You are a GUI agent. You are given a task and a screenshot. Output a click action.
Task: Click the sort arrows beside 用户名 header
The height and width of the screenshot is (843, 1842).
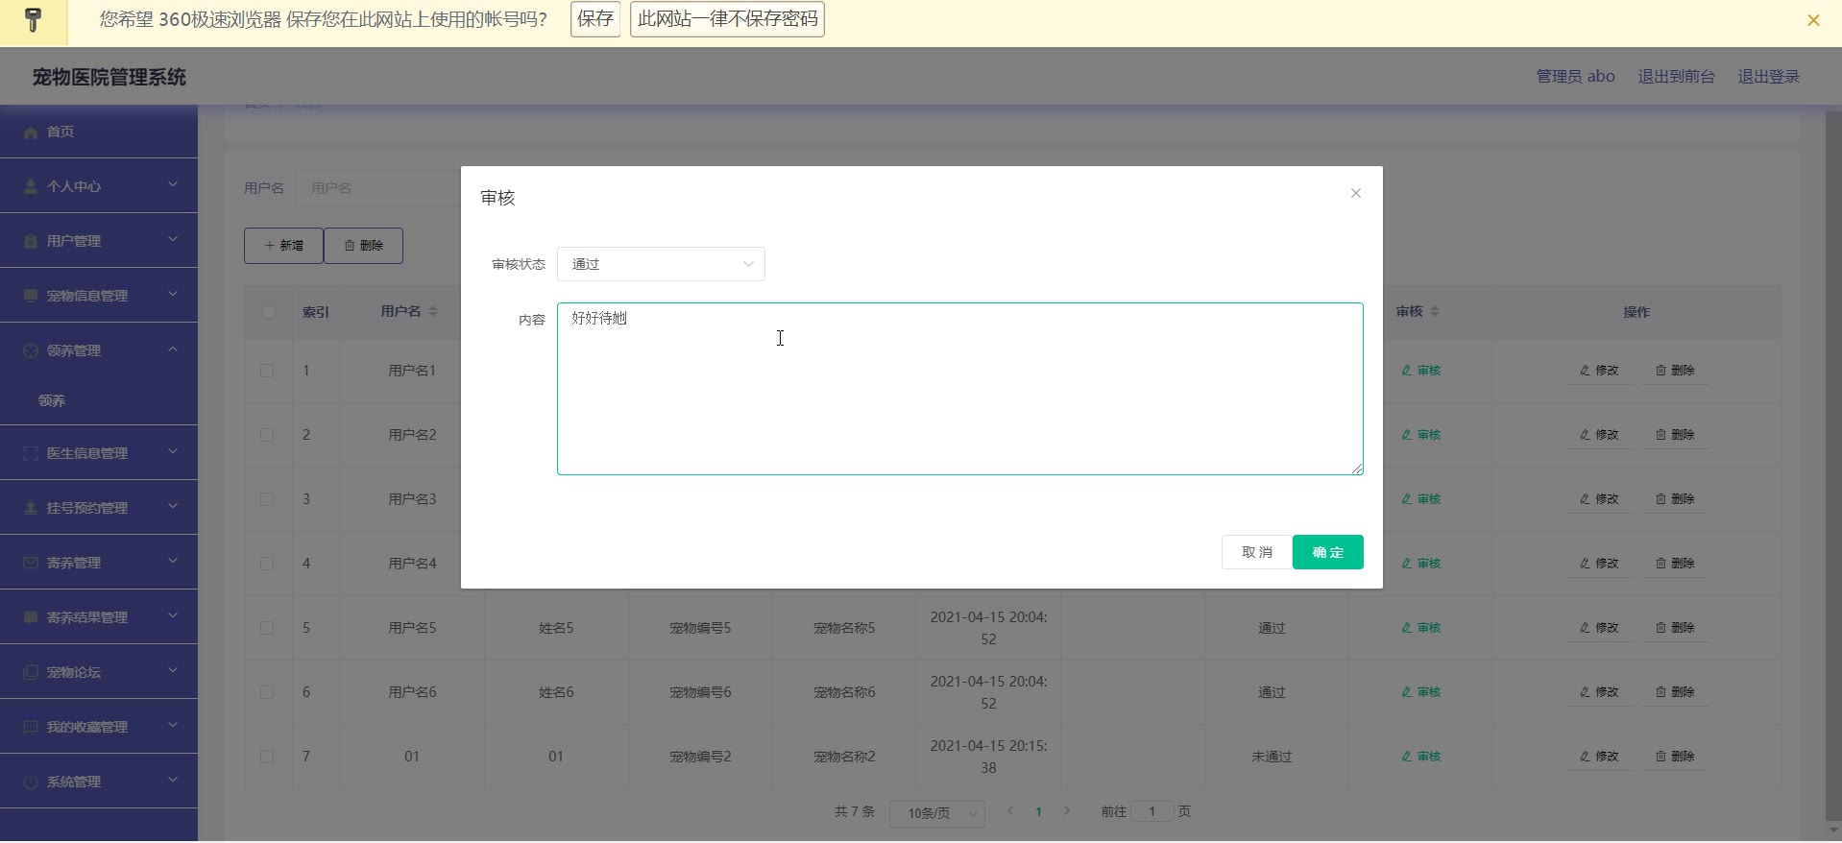pyautogui.click(x=433, y=311)
